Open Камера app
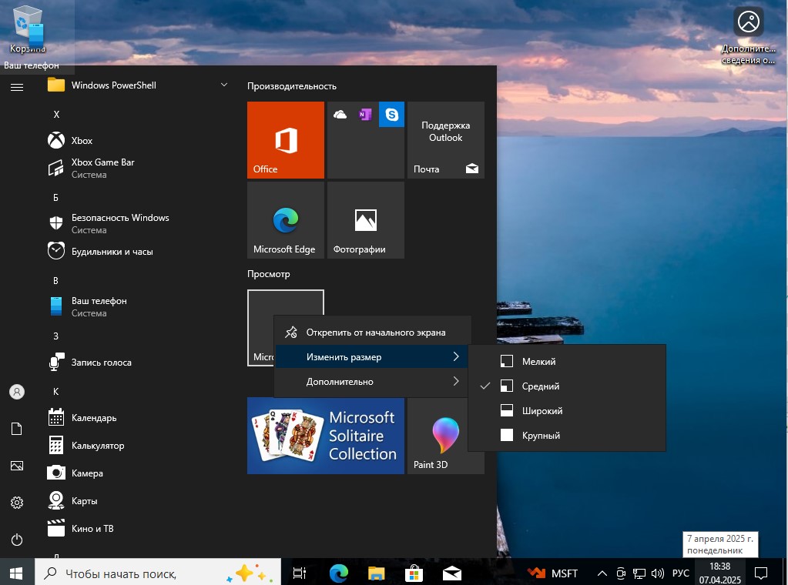788x585 pixels. pos(138,473)
